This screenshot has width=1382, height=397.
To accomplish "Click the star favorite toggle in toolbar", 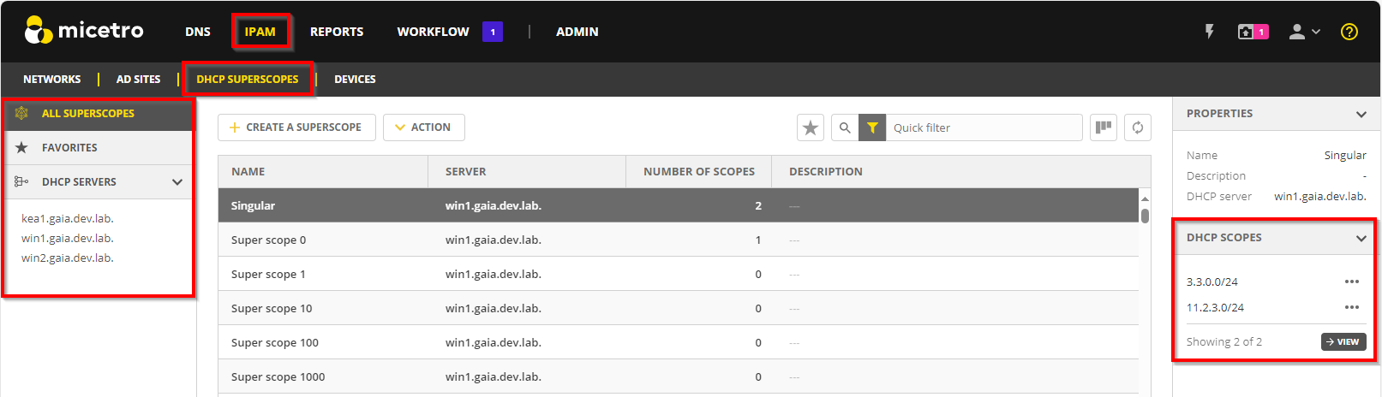I will tap(810, 127).
